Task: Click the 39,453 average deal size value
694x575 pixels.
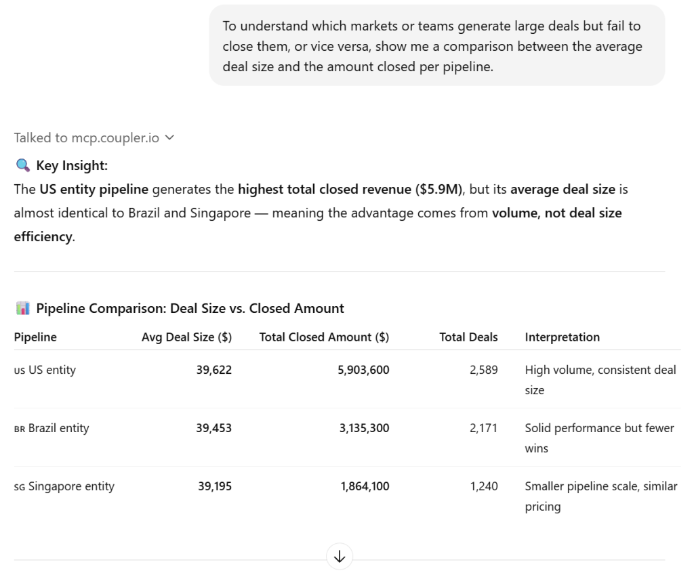Action: click(x=213, y=429)
